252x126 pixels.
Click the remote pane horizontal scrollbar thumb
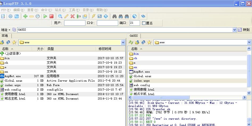pos(161,97)
